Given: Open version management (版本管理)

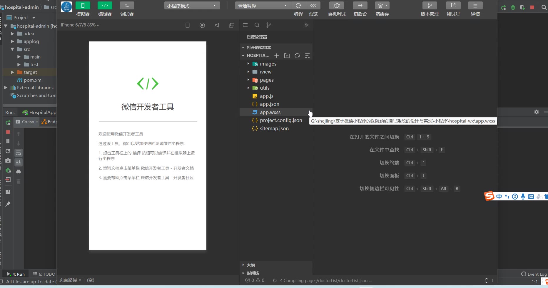Looking at the screenshot, I should click(430, 6).
